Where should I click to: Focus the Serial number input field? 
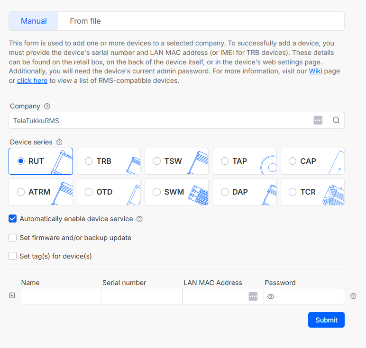point(142,296)
